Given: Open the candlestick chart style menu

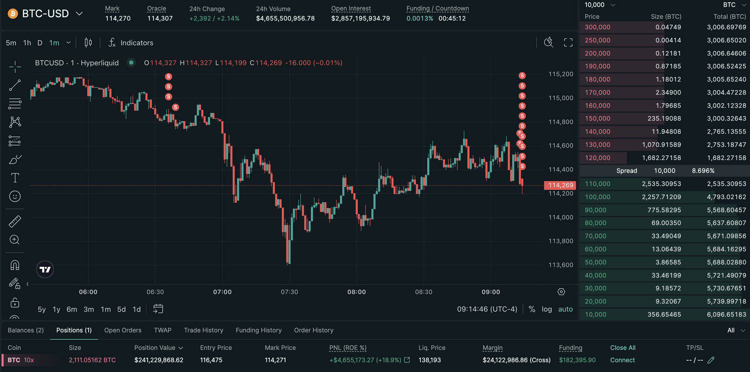Looking at the screenshot, I should click(x=88, y=43).
